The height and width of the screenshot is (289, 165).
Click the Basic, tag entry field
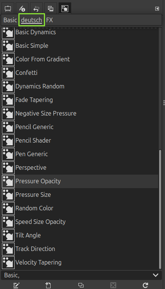tap(77, 275)
